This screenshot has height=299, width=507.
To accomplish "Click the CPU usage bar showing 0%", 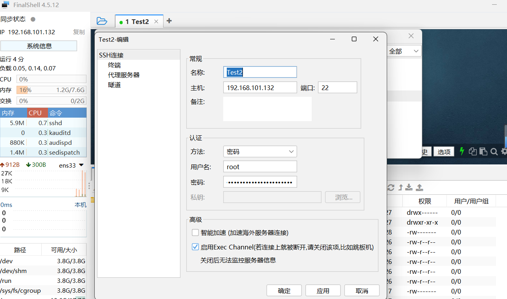I will [x=51, y=79].
